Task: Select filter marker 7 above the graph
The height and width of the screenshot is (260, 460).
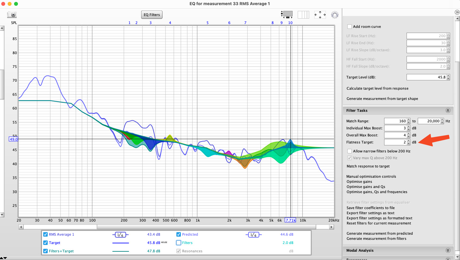Action: pos(245,23)
